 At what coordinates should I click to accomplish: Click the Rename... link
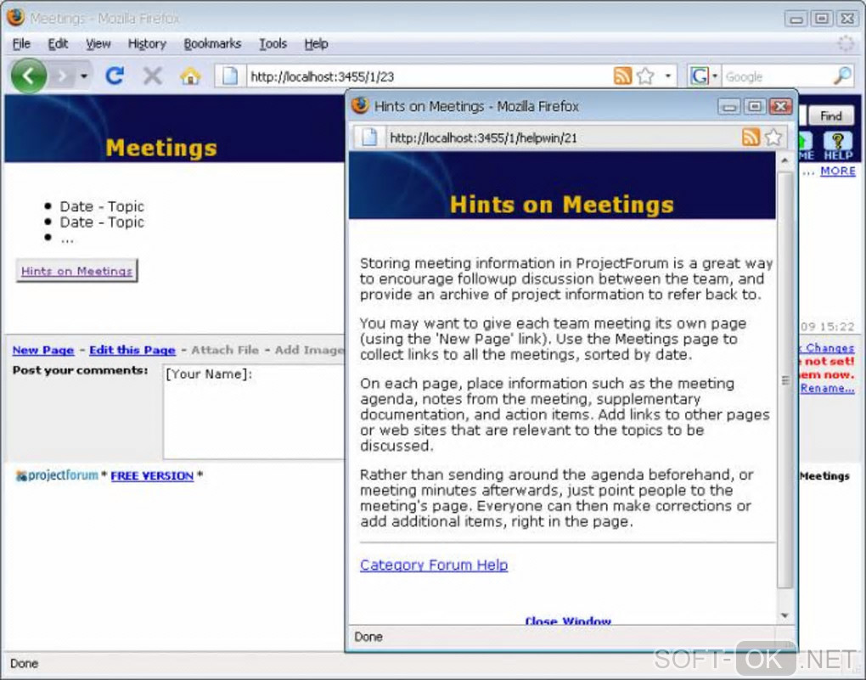[x=827, y=388]
